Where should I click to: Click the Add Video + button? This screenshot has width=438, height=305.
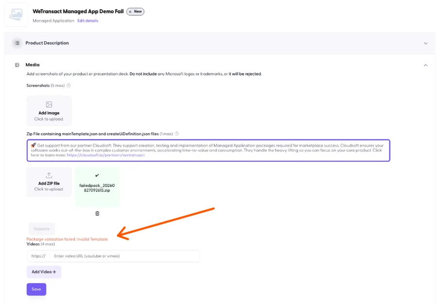coord(44,272)
